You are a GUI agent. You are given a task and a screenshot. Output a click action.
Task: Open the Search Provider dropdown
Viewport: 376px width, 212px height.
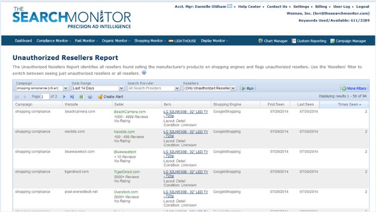(177, 88)
